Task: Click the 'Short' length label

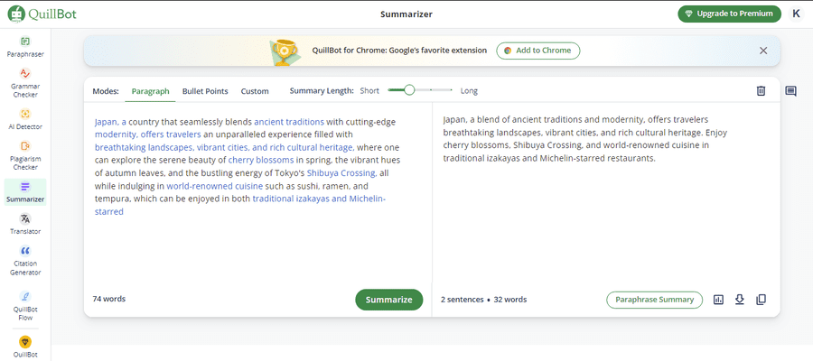Action: pyautogui.click(x=369, y=91)
